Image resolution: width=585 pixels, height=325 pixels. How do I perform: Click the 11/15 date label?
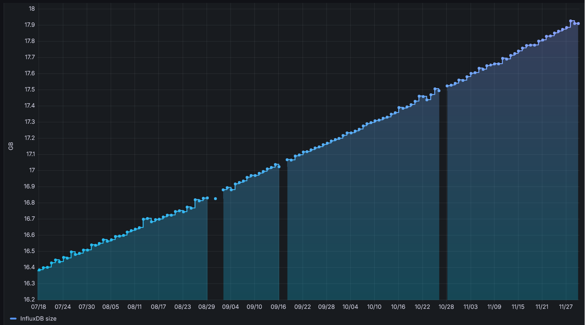coord(518,307)
